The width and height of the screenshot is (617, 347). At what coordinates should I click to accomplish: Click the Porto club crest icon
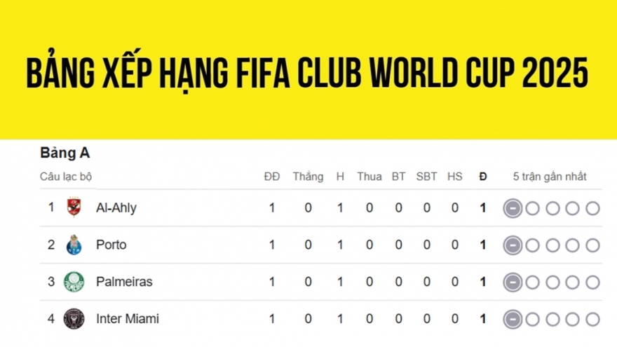pyautogui.click(x=74, y=245)
